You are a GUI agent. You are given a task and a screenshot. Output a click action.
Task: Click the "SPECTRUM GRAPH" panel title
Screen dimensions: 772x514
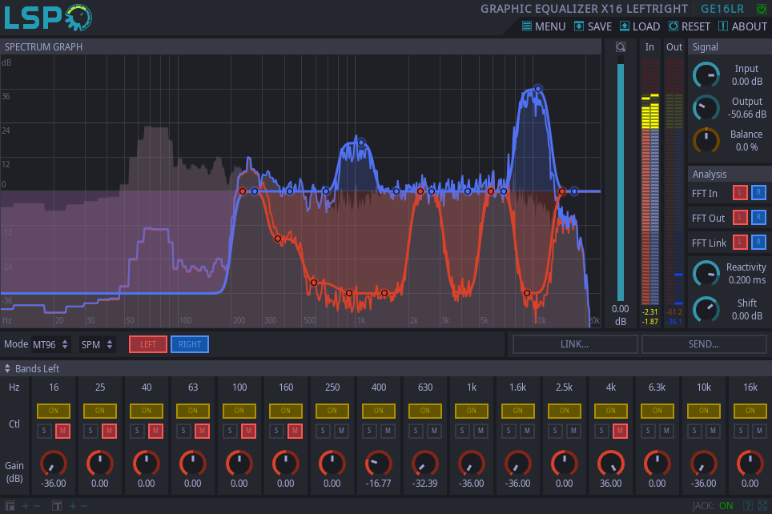tap(43, 46)
